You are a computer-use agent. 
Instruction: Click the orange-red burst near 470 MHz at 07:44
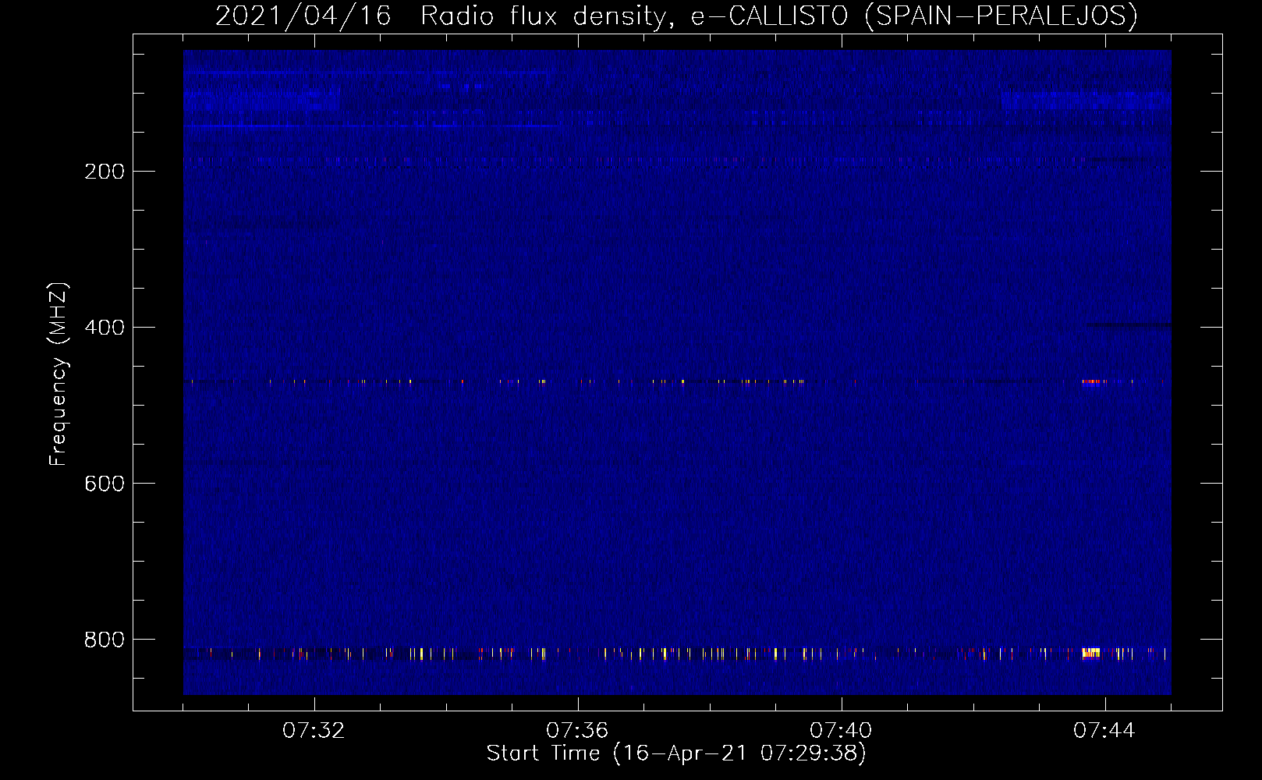point(1091,382)
